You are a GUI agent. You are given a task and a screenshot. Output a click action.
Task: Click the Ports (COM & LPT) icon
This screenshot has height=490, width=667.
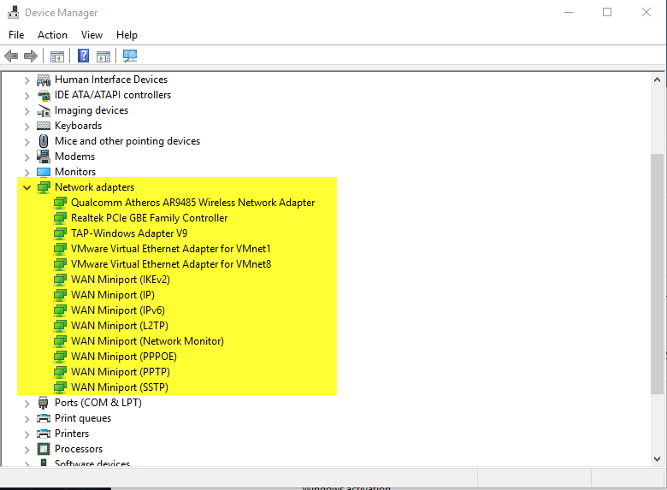point(44,403)
